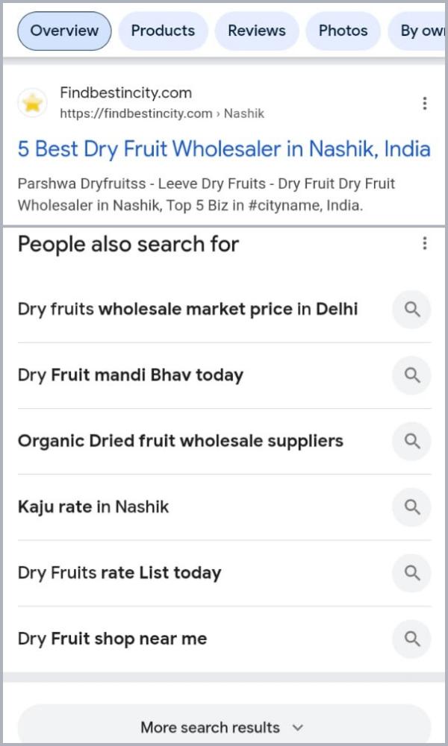The height and width of the screenshot is (746, 448).
Task: Select the Overview tab
Action: click(63, 31)
